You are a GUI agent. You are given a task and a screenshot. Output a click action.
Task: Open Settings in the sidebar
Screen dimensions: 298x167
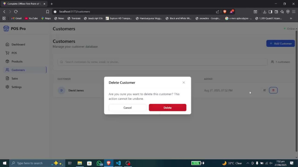tap(16, 87)
